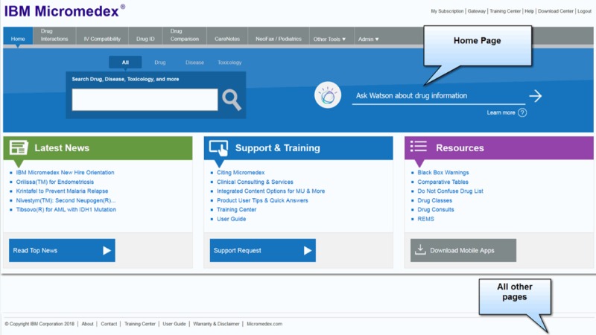Click the download icon on Download Mobile Apps

click(x=420, y=250)
